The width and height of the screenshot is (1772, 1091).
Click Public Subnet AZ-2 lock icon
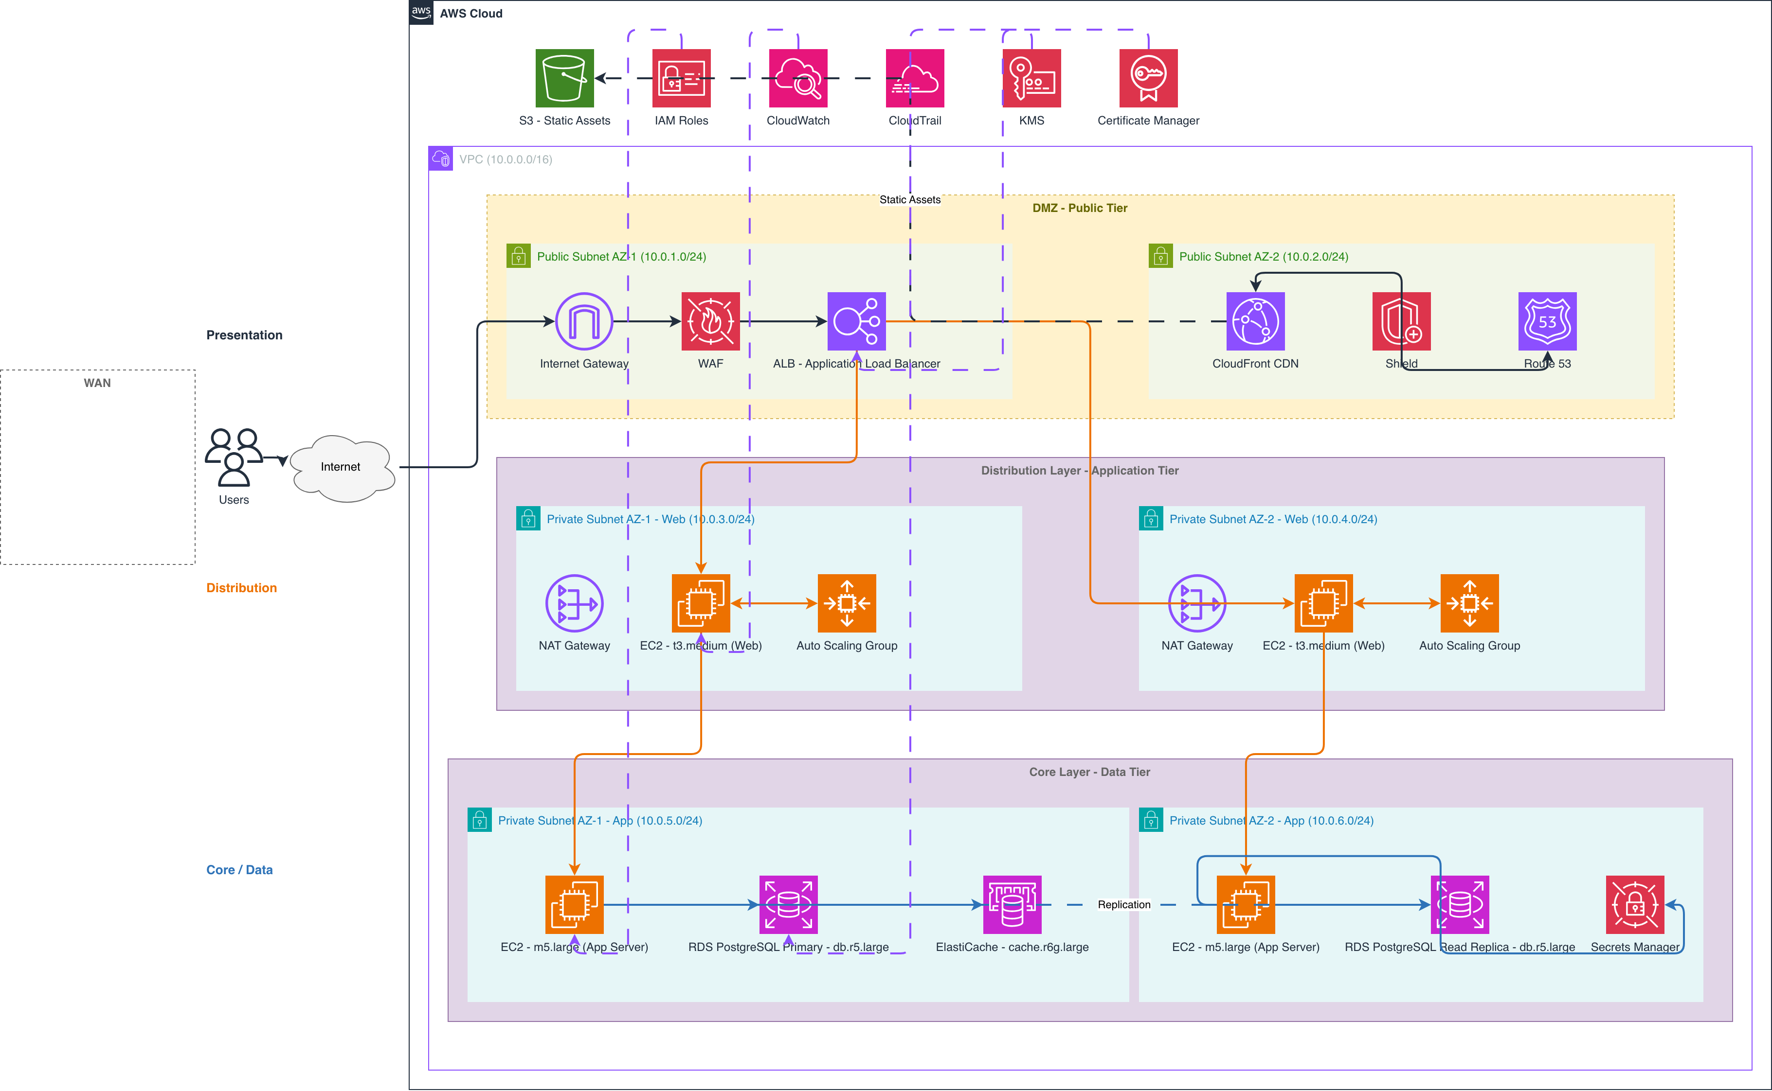click(1160, 255)
